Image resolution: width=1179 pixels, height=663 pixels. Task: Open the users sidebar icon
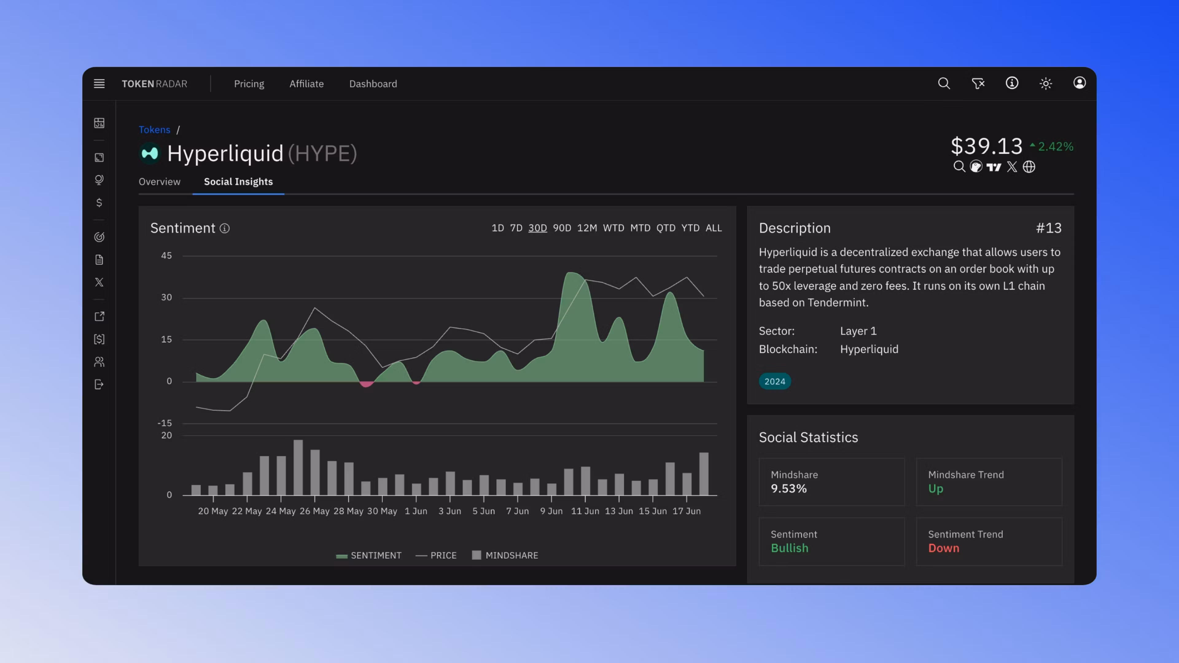coord(99,362)
